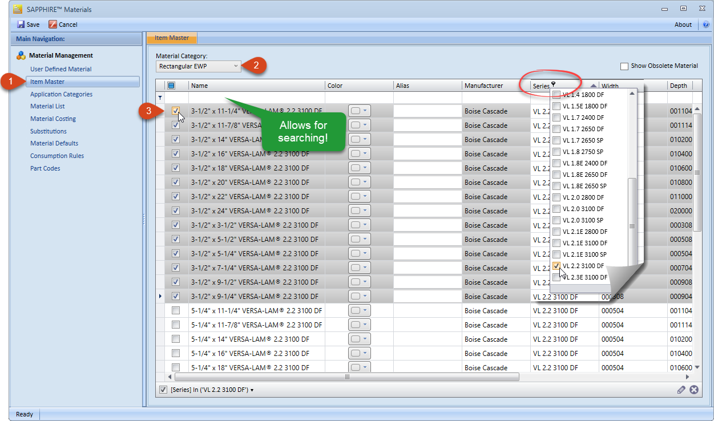
Task: Click the horizontal scrollbar thumb of the grid
Action: point(346,377)
